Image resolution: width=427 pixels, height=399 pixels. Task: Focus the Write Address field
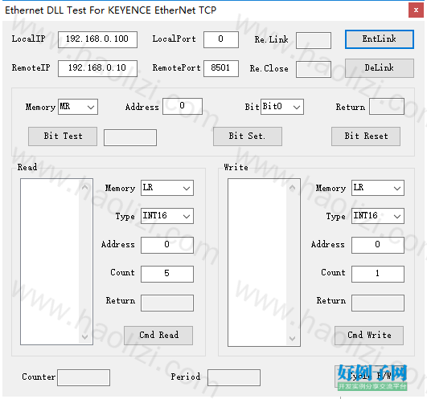pyautogui.click(x=378, y=245)
